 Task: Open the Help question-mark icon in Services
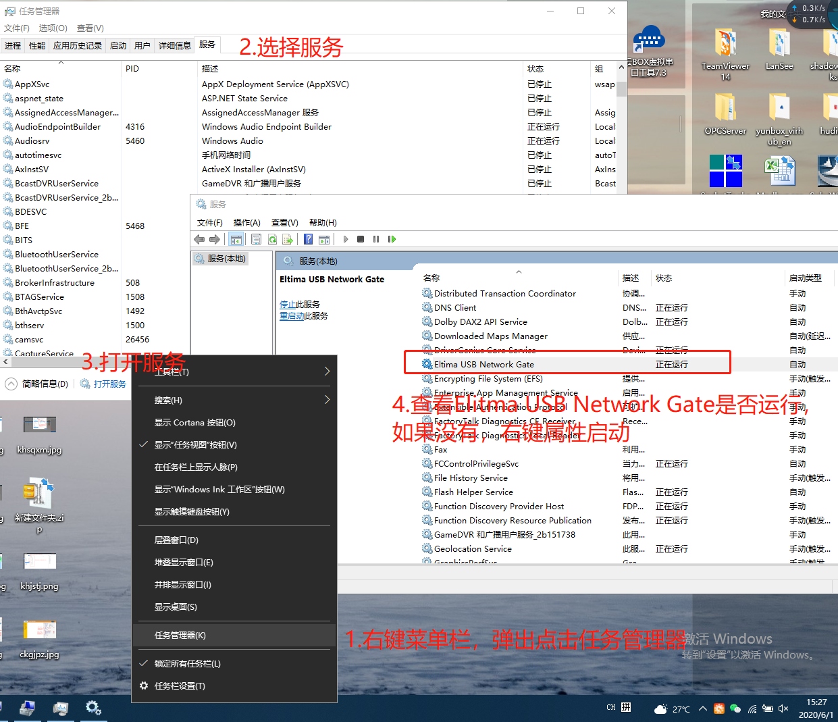coord(308,239)
